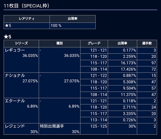This screenshot has height=139, width=161.
Task: Select the ★5 rarity row cell
Action: click(27, 25)
